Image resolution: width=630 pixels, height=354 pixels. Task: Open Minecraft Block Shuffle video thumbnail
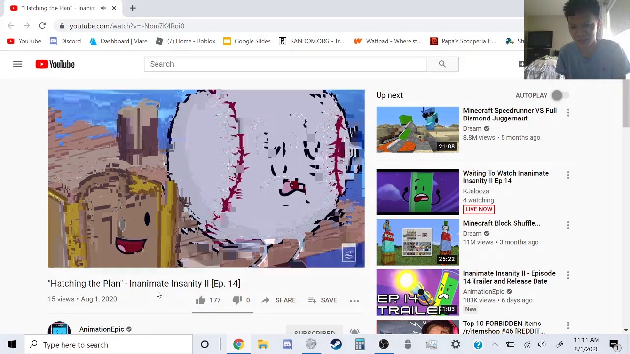coord(417,242)
